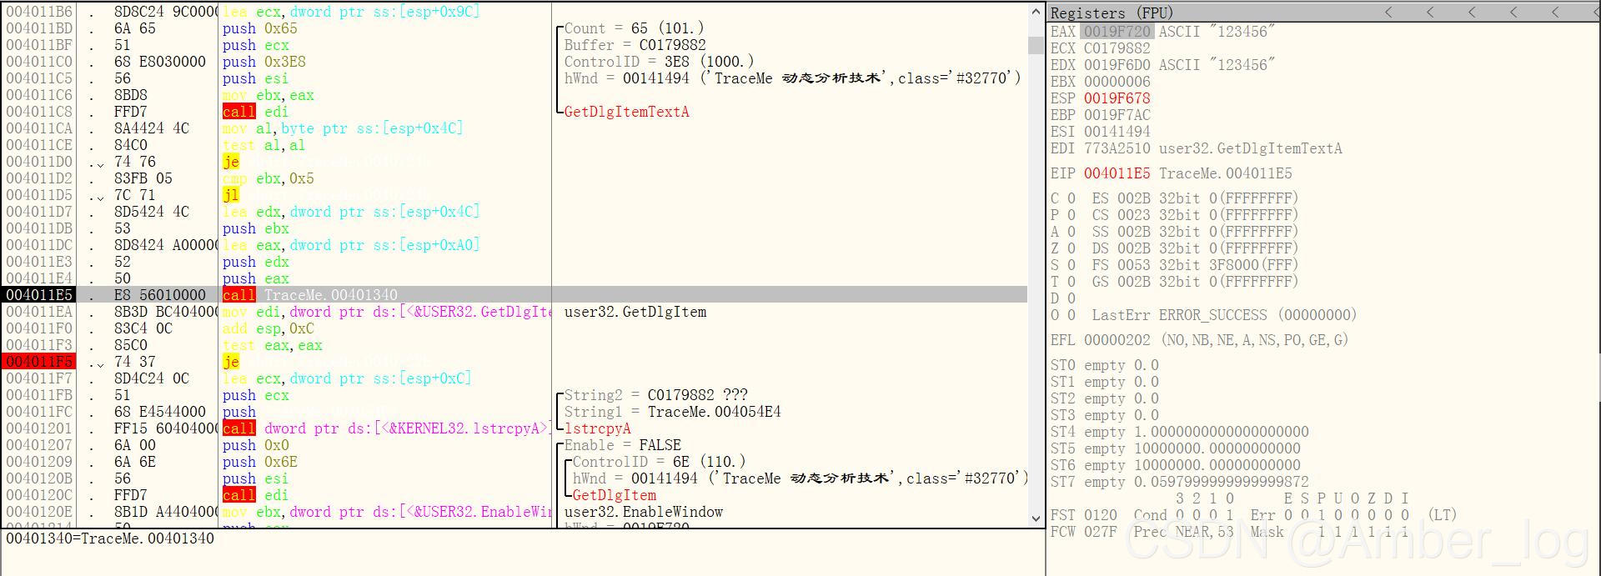Viewport: 1601px width, 576px height.
Task: Select the 'push 0x3E8' instruction
Action: [264, 62]
